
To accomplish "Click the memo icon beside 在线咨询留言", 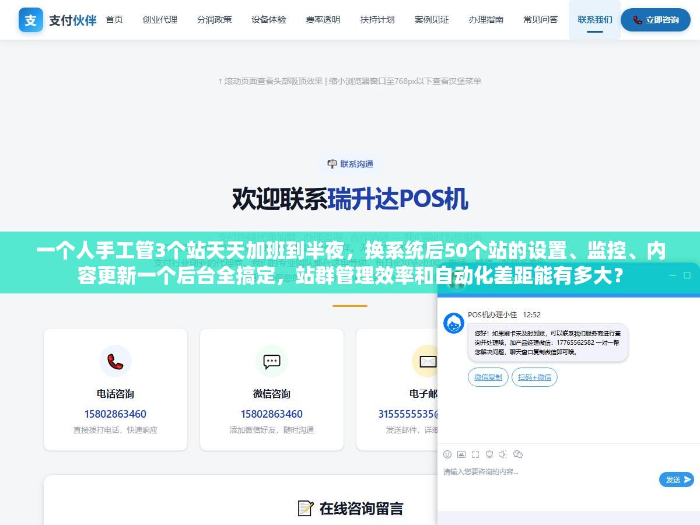I will click(x=306, y=508).
